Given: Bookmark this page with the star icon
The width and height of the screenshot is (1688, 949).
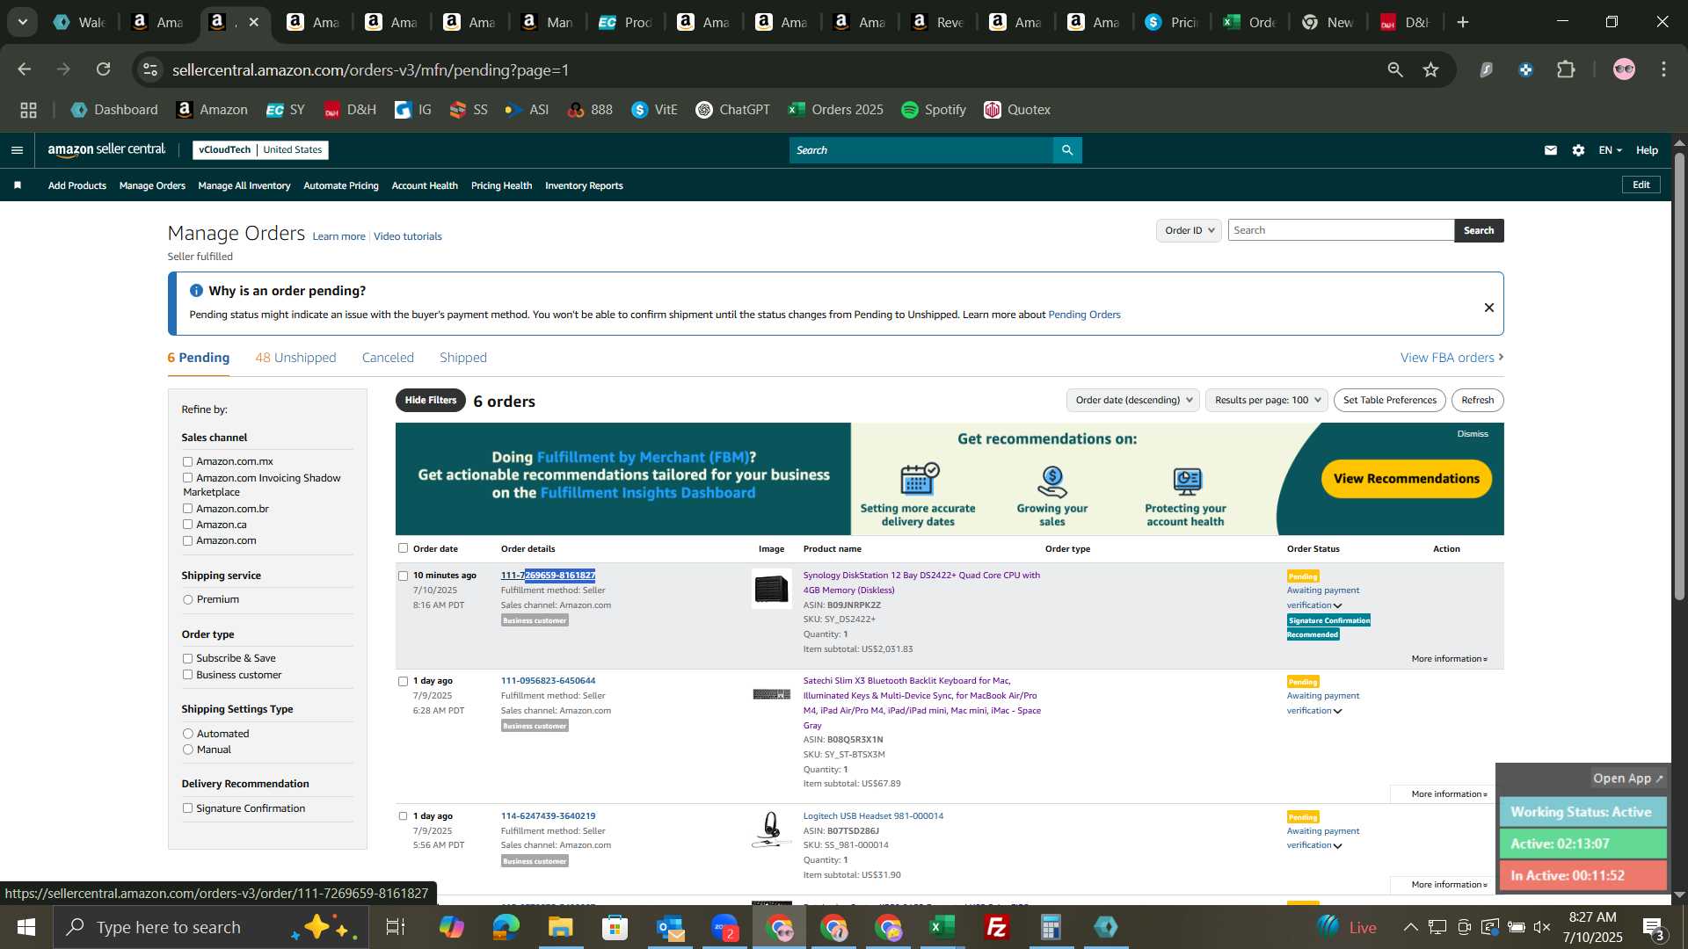Looking at the screenshot, I should click(x=1431, y=69).
